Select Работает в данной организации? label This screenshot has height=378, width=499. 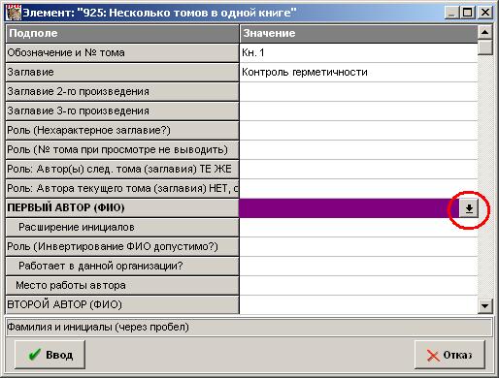click(122, 266)
